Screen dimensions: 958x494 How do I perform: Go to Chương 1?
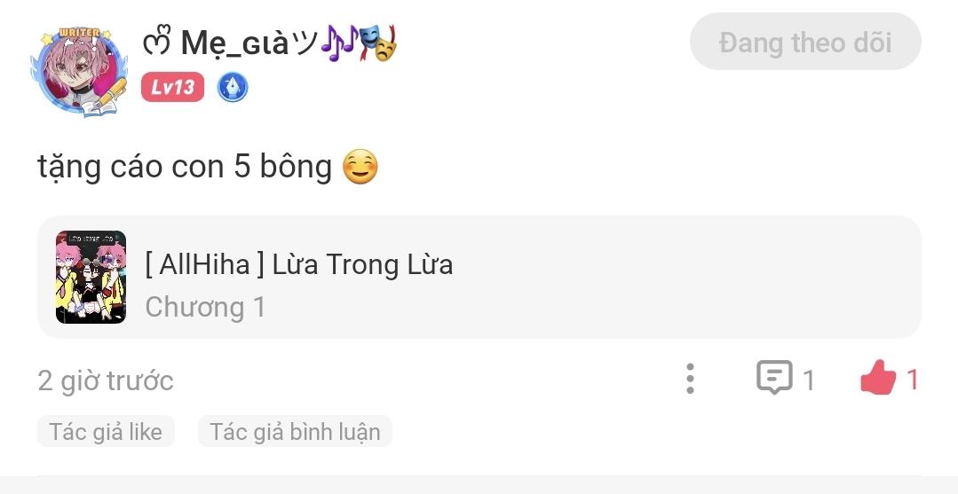(205, 307)
